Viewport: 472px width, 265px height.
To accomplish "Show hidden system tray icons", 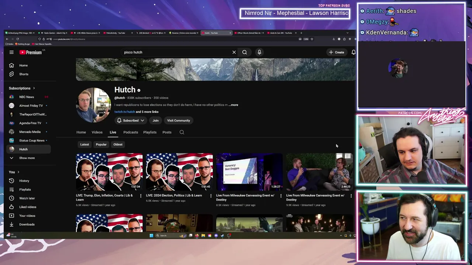I will pyautogui.click(x=341, y=236).
